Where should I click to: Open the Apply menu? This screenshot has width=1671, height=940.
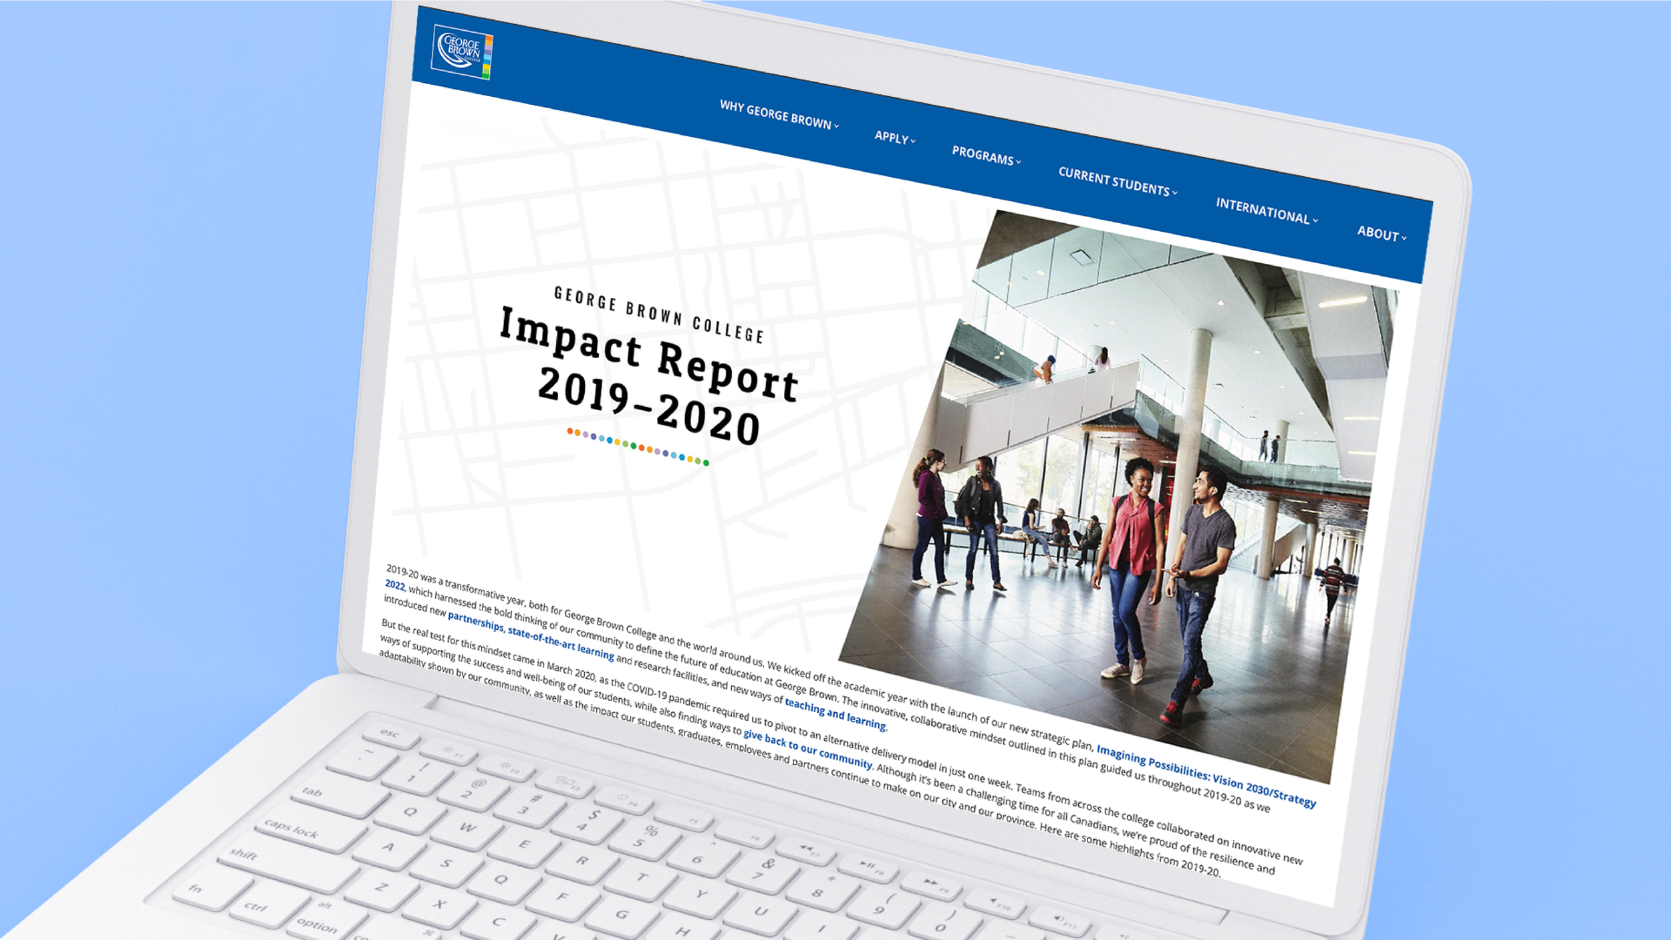(895, 138)
